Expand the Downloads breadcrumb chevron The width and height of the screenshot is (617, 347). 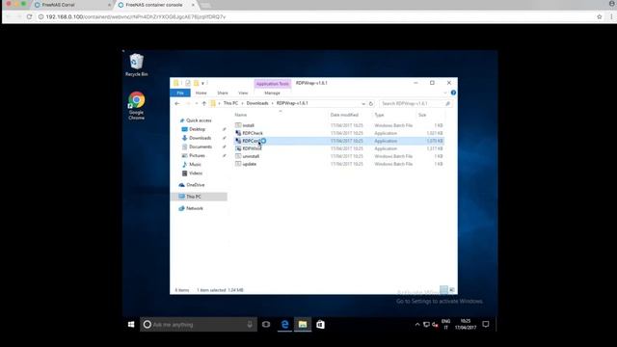(x=272, y=103)
